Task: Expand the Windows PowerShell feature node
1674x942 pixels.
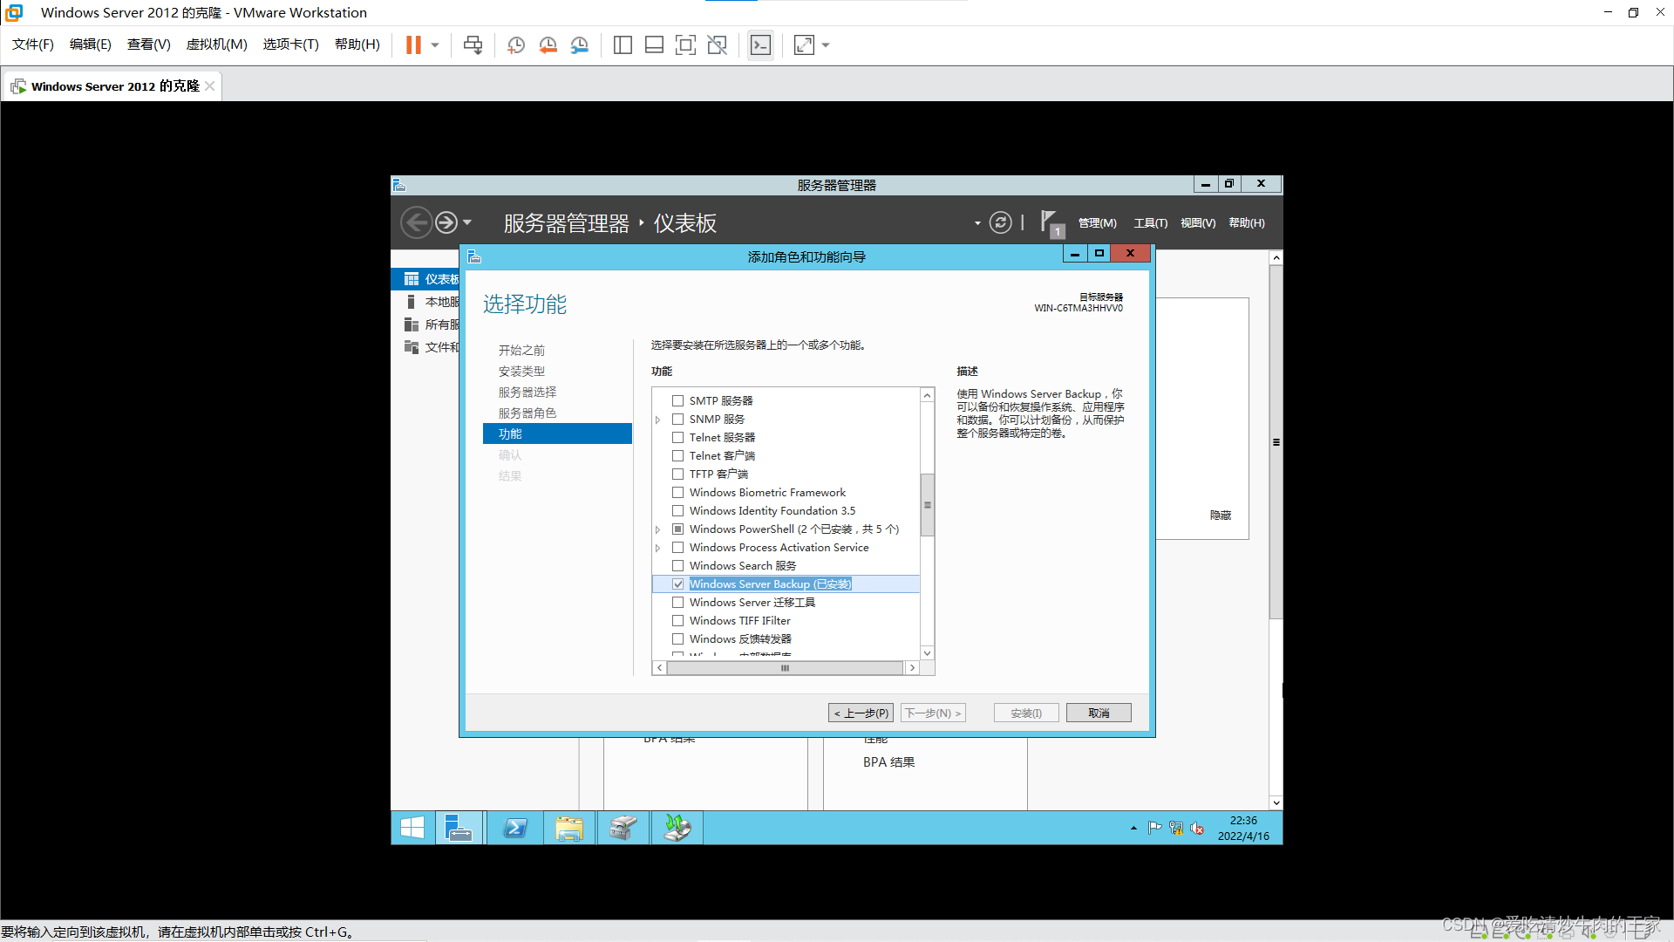Action: (658, 529)
